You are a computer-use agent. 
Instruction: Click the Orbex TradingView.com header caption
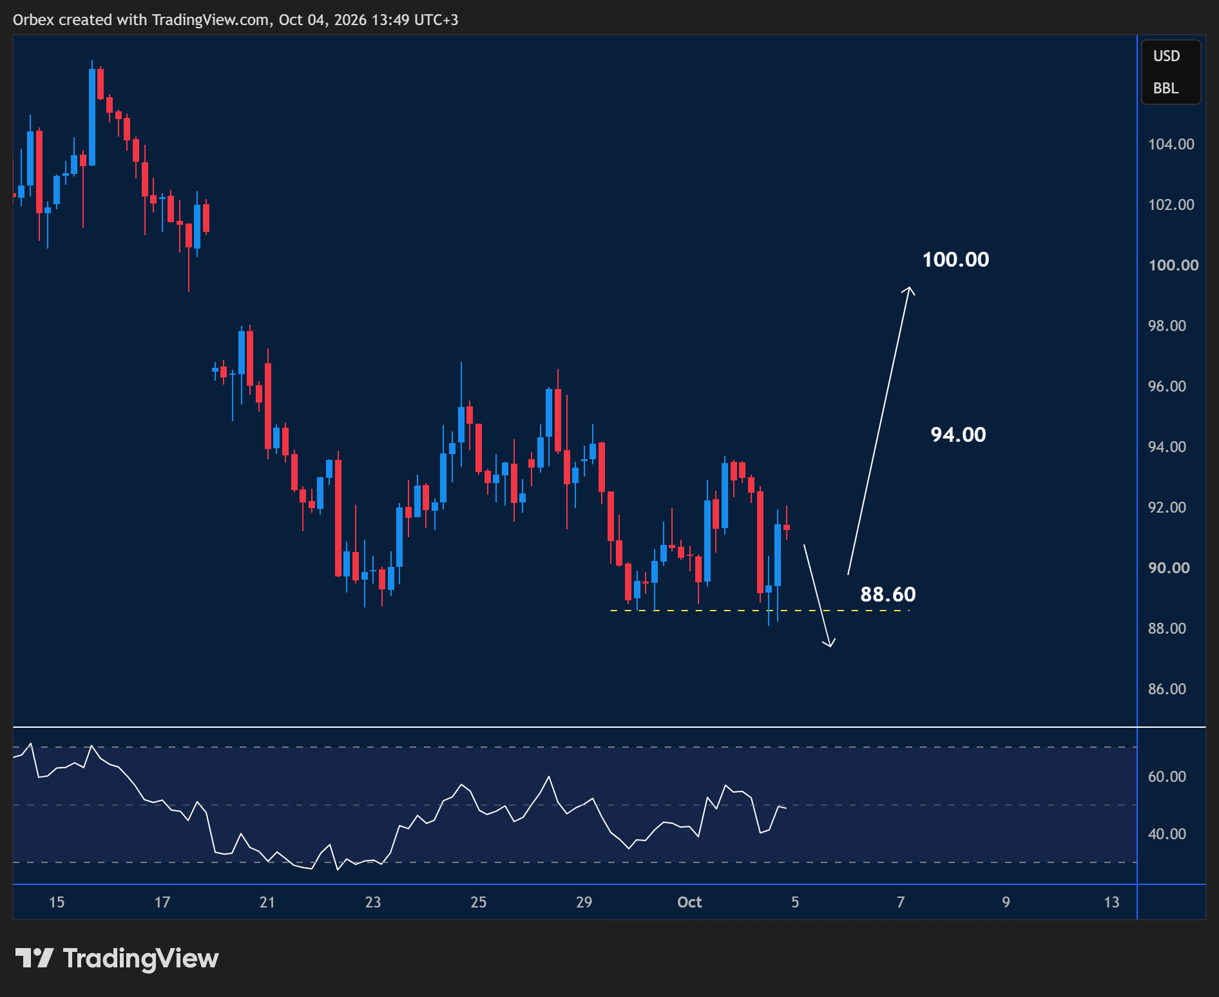click(x=236, y=20)
